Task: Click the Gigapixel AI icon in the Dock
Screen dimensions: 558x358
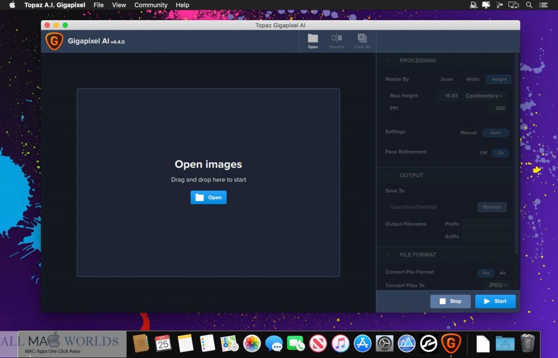Action: click(x=451, y=343)
